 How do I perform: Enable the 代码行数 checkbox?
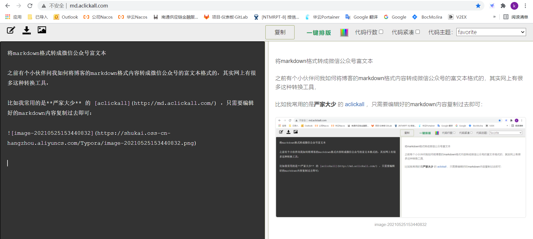click(381, 32)
